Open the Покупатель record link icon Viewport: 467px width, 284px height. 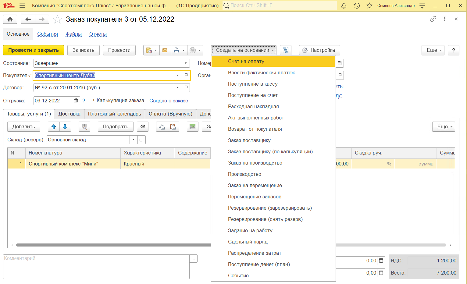click(x=186, y=75)
